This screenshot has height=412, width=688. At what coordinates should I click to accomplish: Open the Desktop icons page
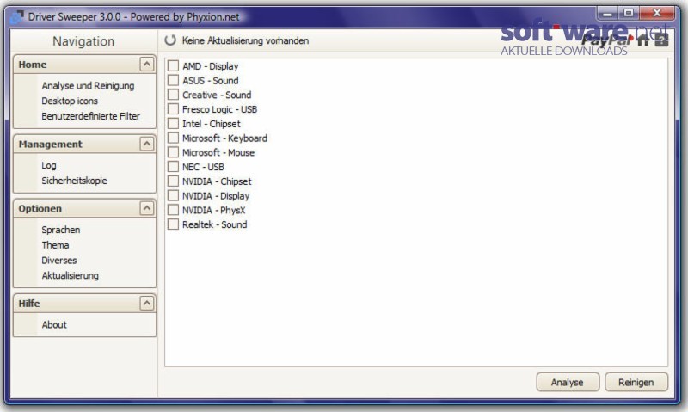pos(70,101)
